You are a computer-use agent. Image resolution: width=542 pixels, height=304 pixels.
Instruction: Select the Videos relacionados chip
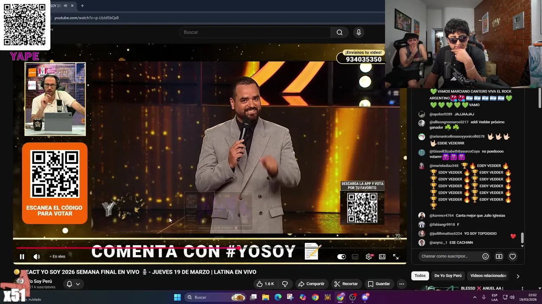[x=488, y=276]
